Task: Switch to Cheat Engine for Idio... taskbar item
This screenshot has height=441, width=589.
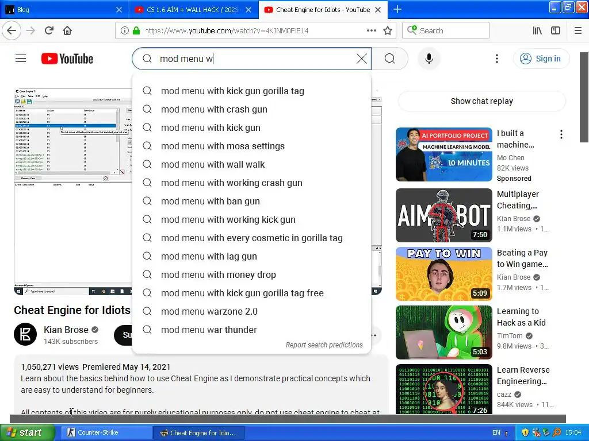Action: coord(198,432)
